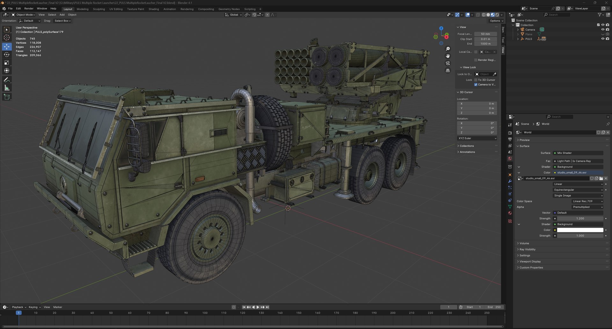Adjust the 1.000 Strength slider
612x329 pixels.
point(580,236)
